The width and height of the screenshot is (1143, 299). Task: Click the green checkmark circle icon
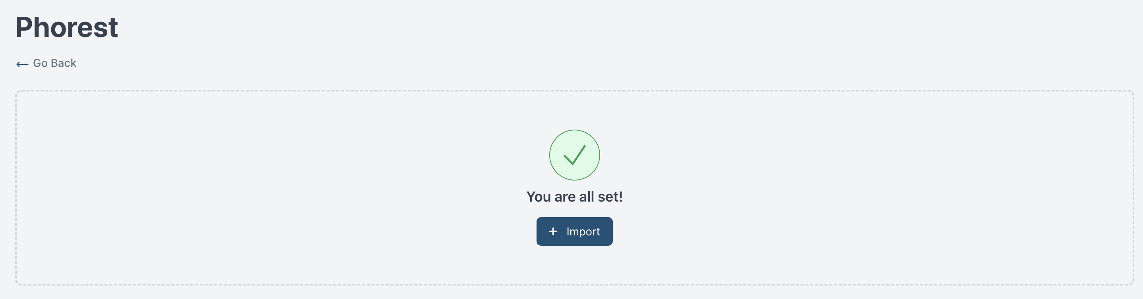tap(574, 155)
